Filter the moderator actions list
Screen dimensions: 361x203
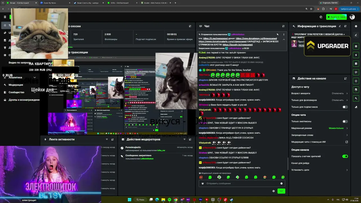click(x=184, y=139)
